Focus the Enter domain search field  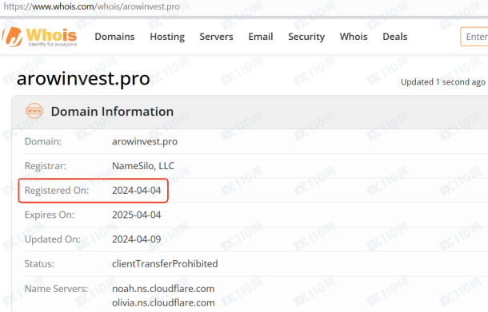tap(474, 37)
